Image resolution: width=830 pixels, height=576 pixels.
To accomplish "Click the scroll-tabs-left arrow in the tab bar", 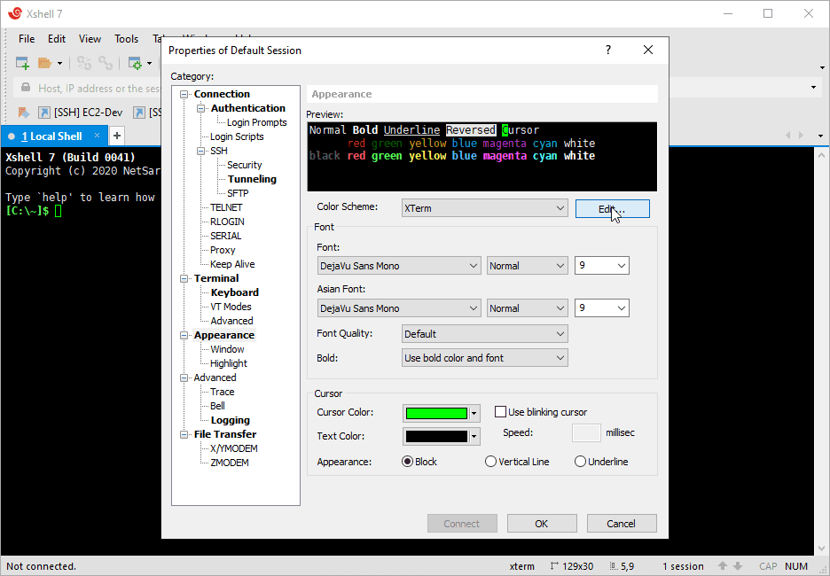I will pyautogui.click(x=788, y=136).
